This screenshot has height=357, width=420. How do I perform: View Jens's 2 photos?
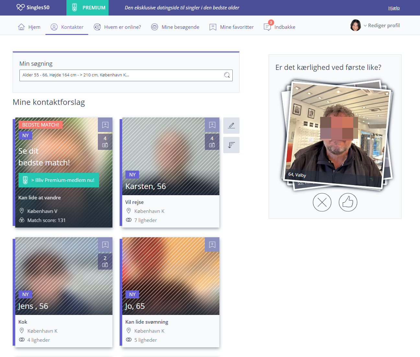click(105, 262)
